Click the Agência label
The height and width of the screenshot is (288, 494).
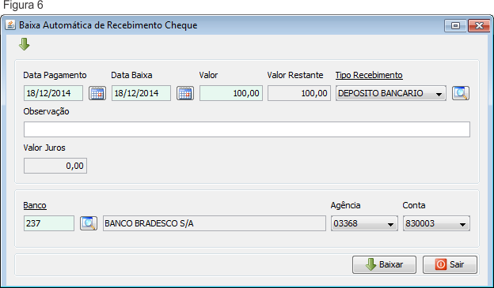(346, 205)
